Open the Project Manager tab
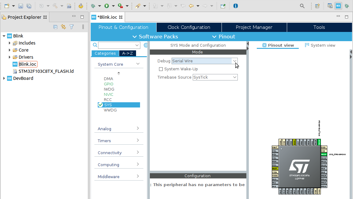The width and height of the screenshot is (353, 199). tap(254, 27)
